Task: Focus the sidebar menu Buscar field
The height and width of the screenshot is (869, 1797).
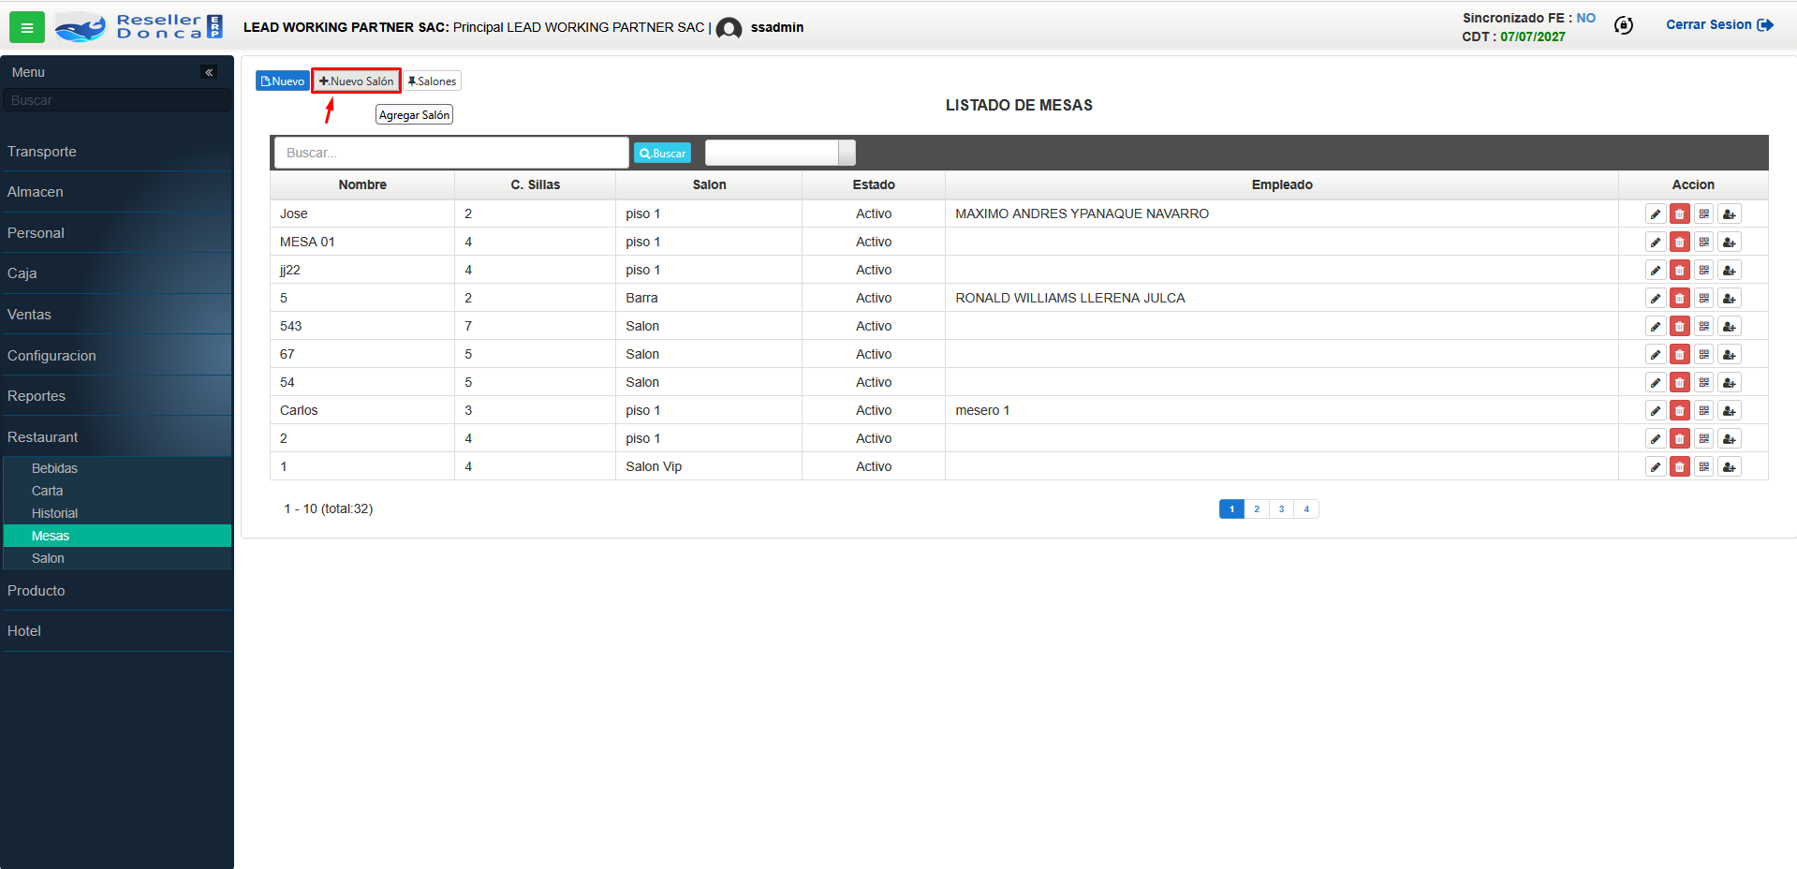Action: coord(116,100)
